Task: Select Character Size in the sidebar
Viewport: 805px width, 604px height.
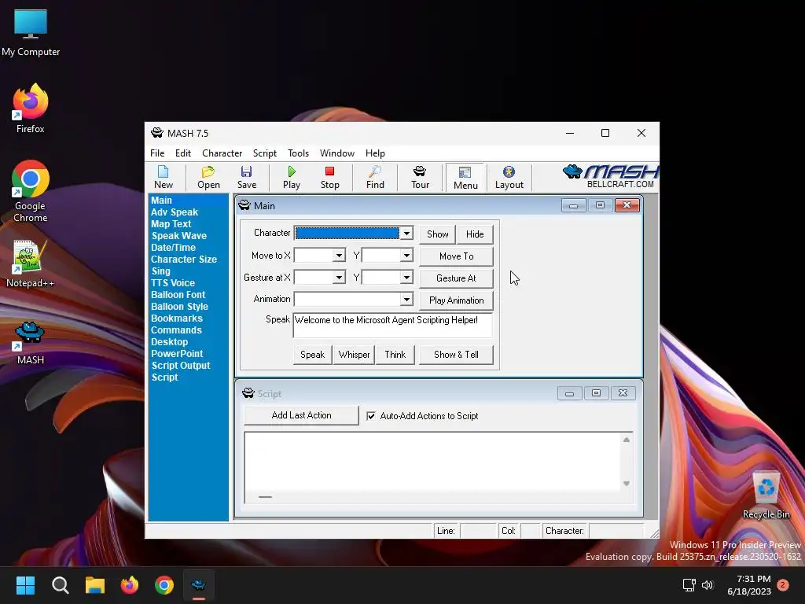Action: tap(184, 260)
